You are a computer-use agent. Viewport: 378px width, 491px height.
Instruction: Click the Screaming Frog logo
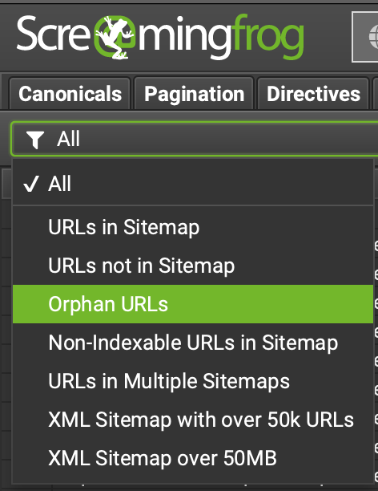[x=159, y=37]
